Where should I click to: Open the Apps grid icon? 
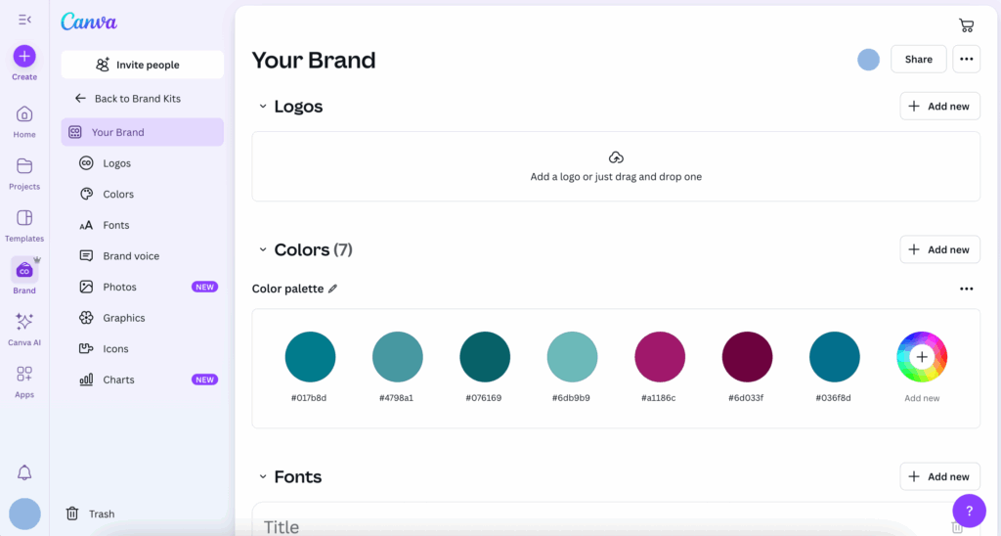pos(24,374)
